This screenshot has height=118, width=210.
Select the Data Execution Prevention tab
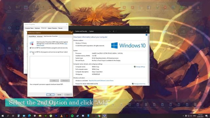[51, 36]
